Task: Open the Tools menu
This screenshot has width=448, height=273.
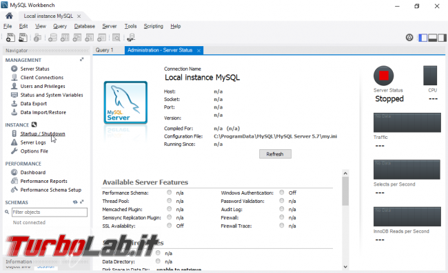Action: (x=130, y=26)
